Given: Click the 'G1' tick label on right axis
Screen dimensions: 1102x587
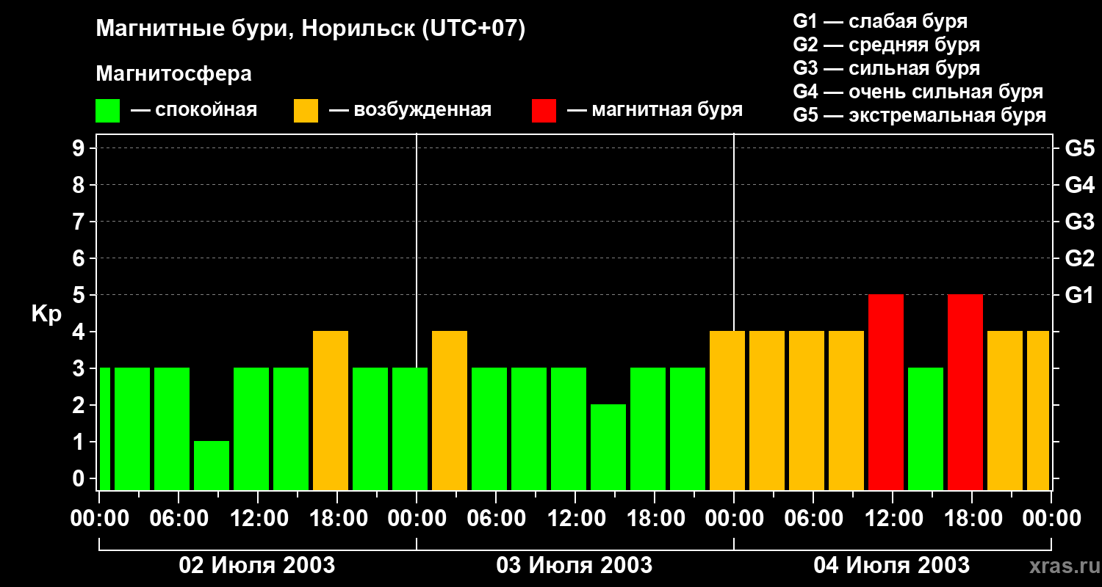Looking at the screenshot, I should point(1079,295).
